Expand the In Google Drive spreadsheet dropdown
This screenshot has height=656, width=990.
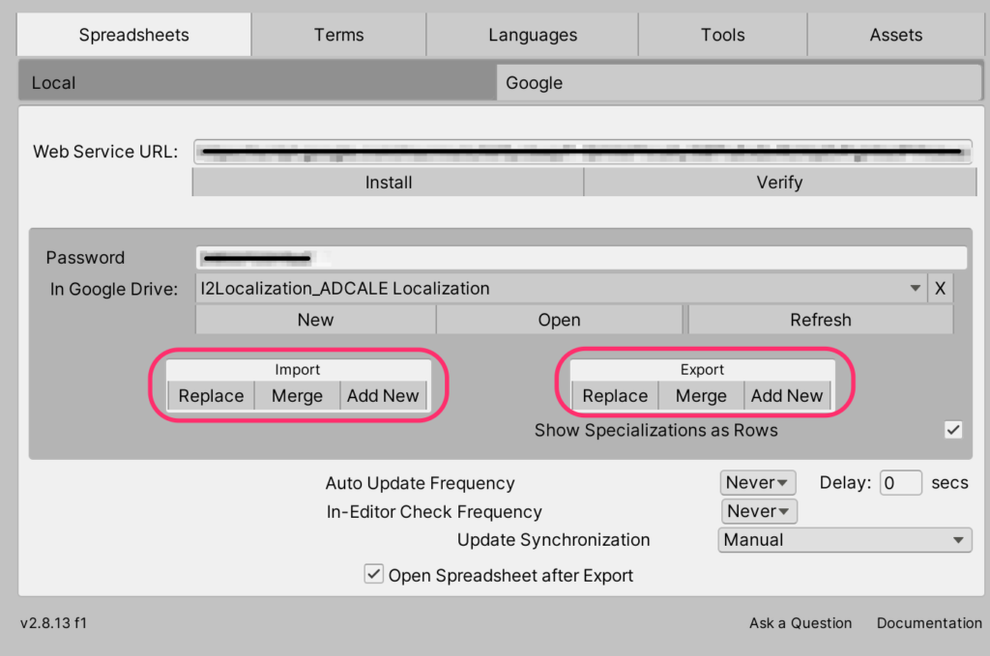[x=560, y=288]
